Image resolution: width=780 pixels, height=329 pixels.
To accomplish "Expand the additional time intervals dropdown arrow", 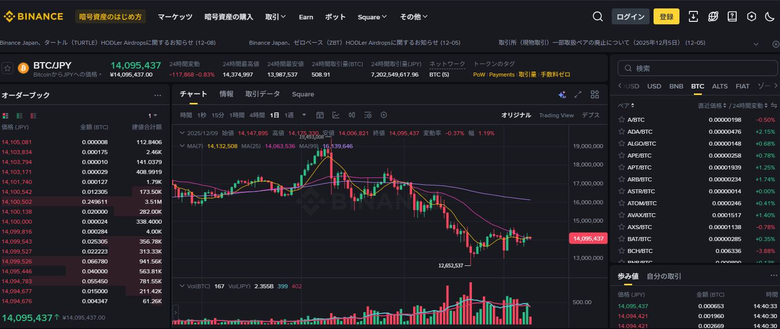I will tap(304, 115).
